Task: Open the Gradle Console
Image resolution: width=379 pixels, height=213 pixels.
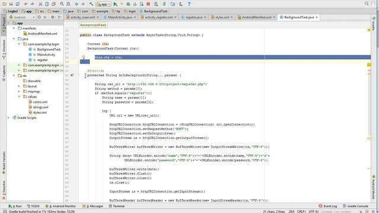Action: (355, 206)
